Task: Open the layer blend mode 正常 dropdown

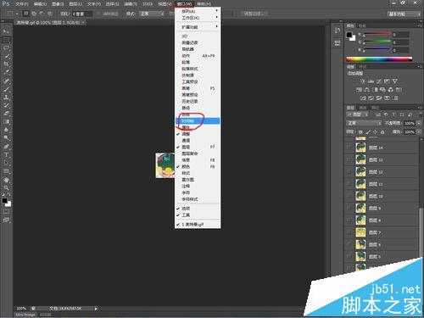Action: [364, 123]
